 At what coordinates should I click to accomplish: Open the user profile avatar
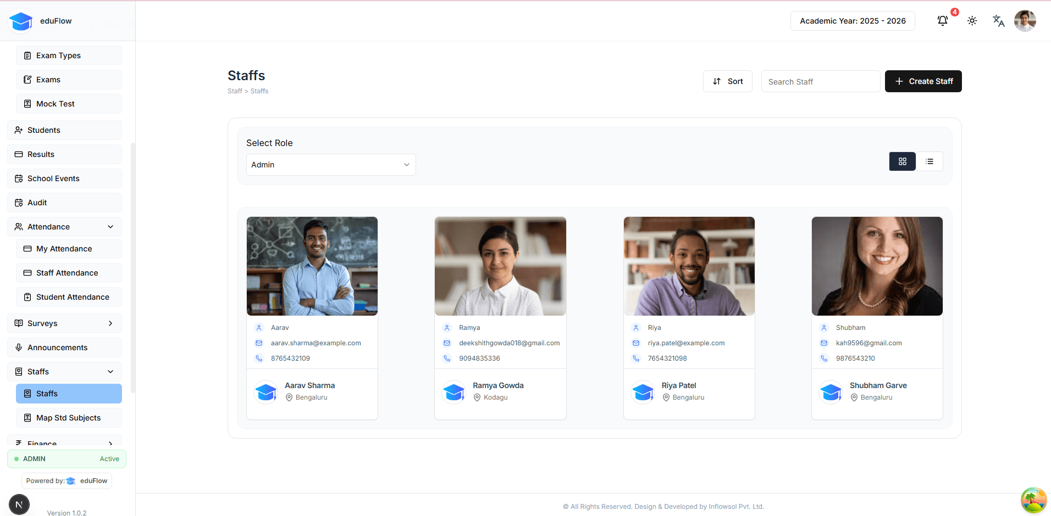[x=1025, y=21]
